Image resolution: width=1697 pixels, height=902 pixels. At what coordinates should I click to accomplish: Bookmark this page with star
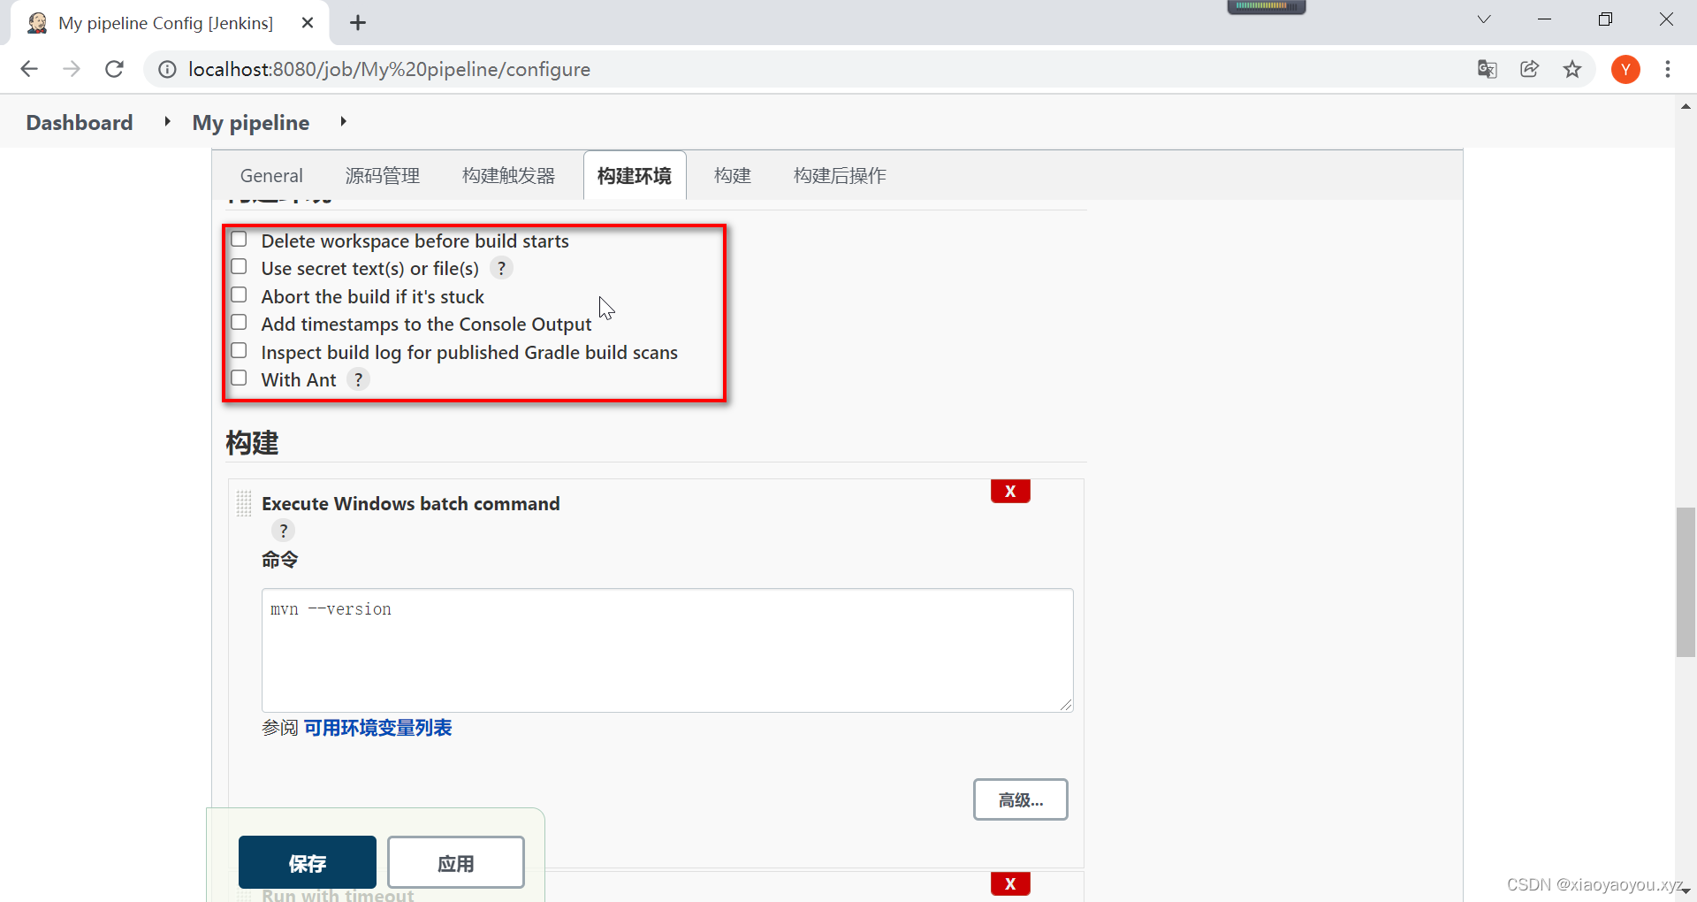[1572, 69]
